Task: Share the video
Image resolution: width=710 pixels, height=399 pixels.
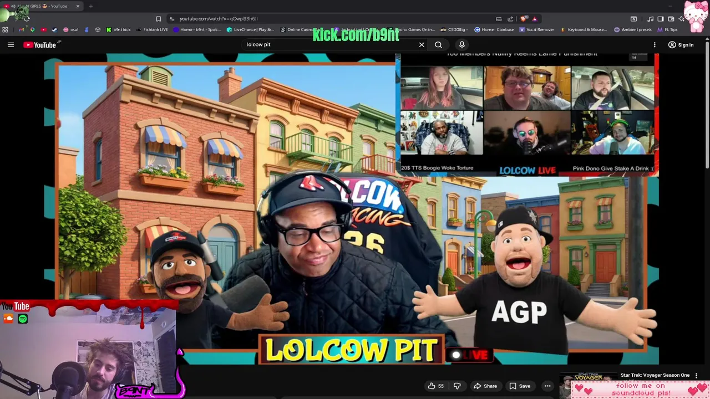Action: [x=485, y=386]
